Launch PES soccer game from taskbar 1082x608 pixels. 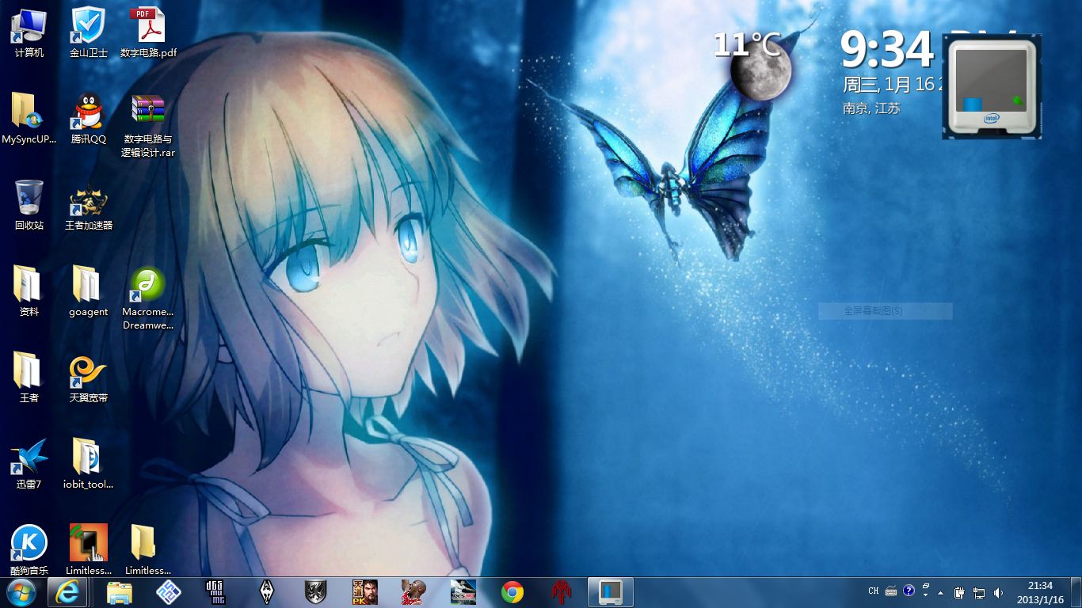pos(463,592)
